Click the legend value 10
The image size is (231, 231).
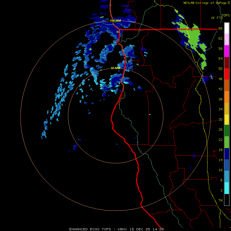pos(220,170)
